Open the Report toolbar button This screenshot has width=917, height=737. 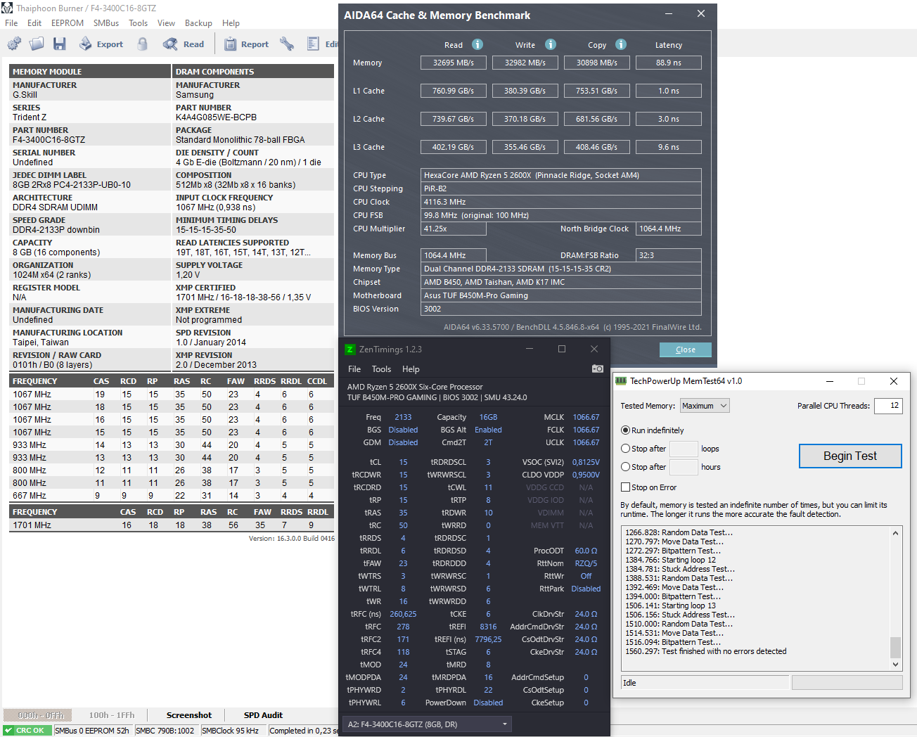[x=246, y=44]
